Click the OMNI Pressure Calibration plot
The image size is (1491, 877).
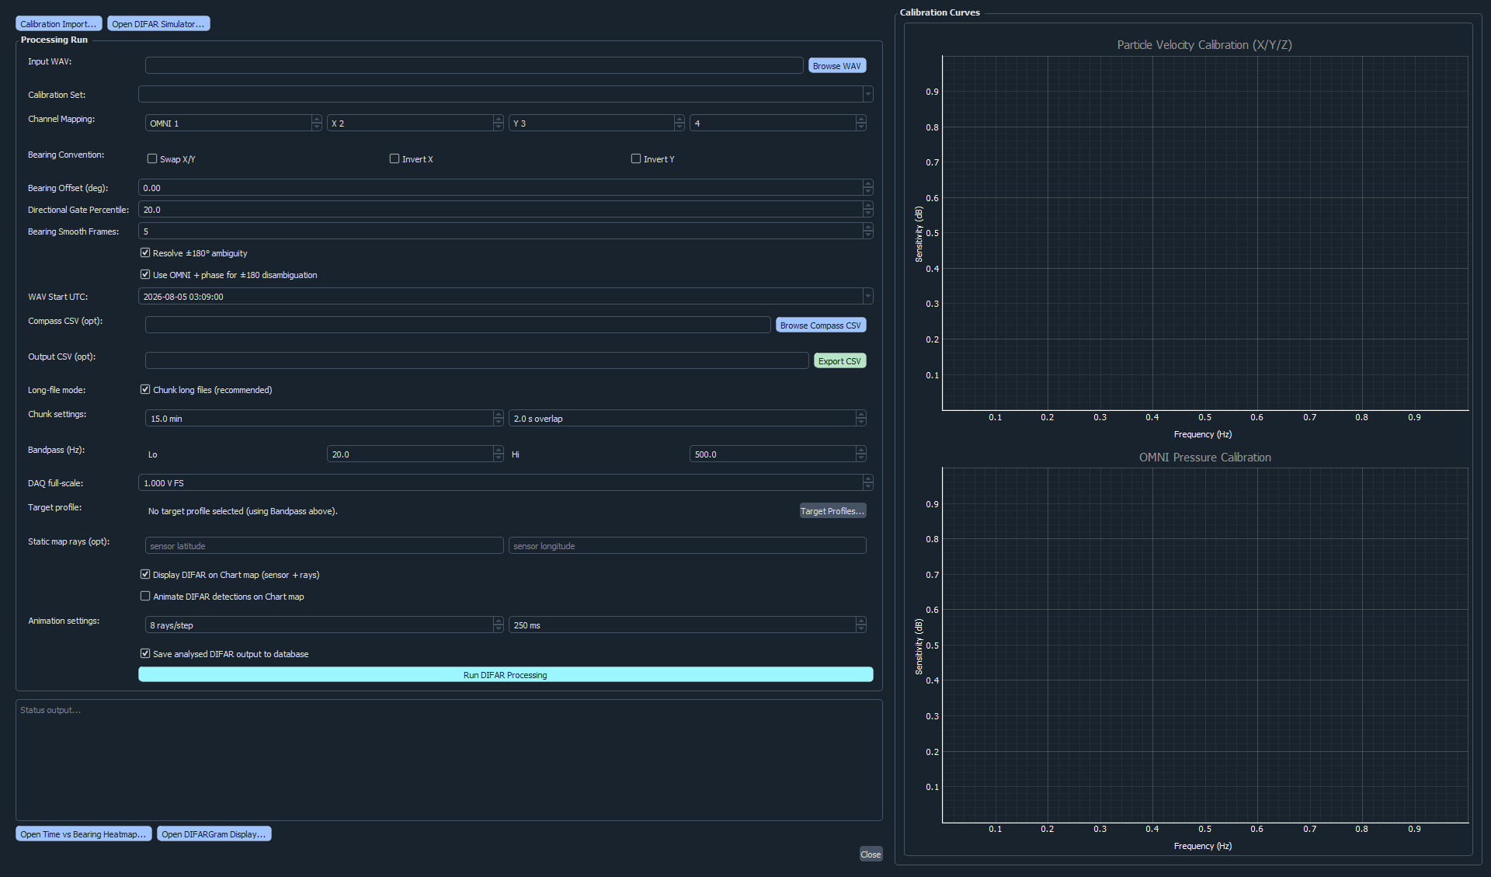(x=1204, y=645)
